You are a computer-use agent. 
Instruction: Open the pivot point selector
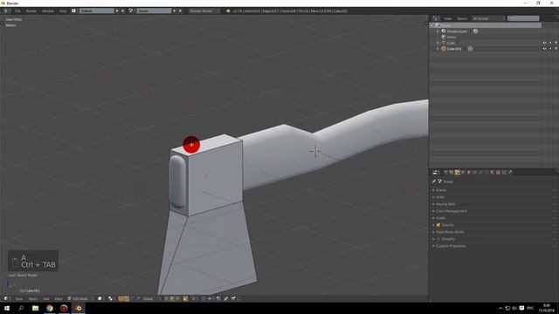(110, 298)
